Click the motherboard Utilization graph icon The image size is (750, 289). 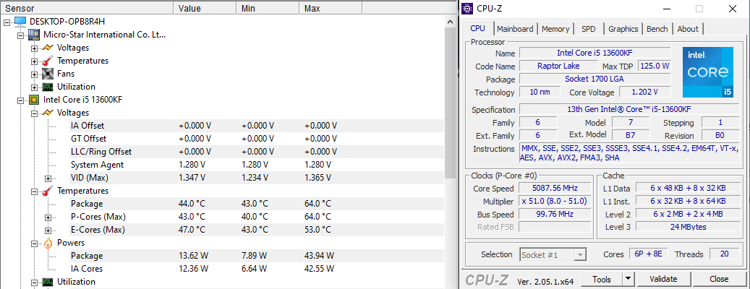pyautogui.click(x=48, y=87)
